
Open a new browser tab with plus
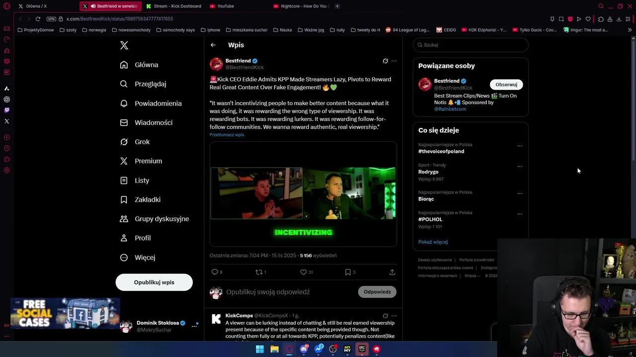(x=337, y=6)
